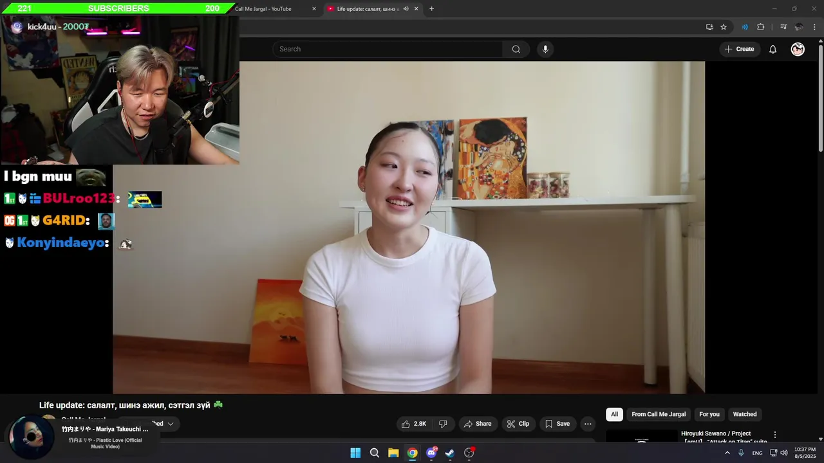
Task: Click the YouTube search magnifier button
Action: click(x=516, y=50)
